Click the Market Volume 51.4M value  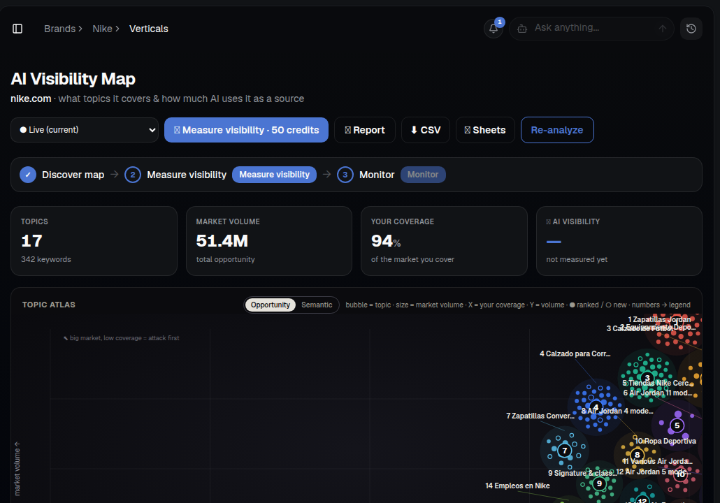point(222,241)
